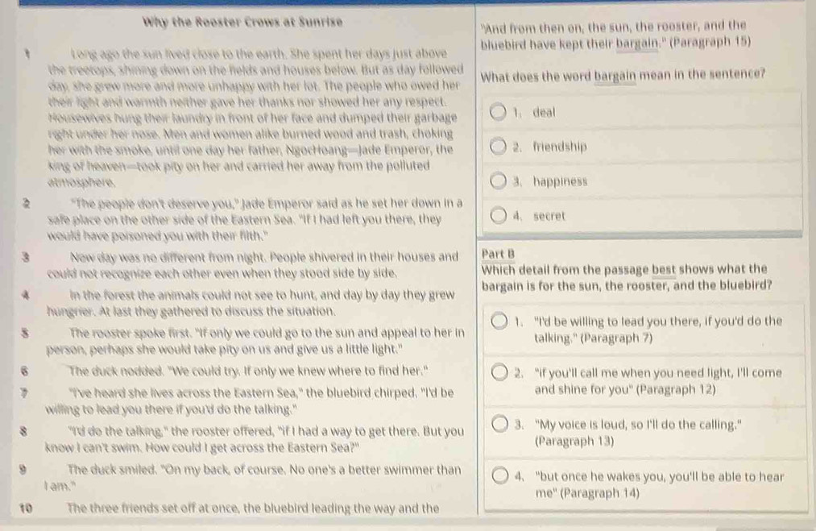The width and height of the screenshot is (816, 531).
Task: Select the 'deal' answer radio button
Action: click(x=499, y=112)
